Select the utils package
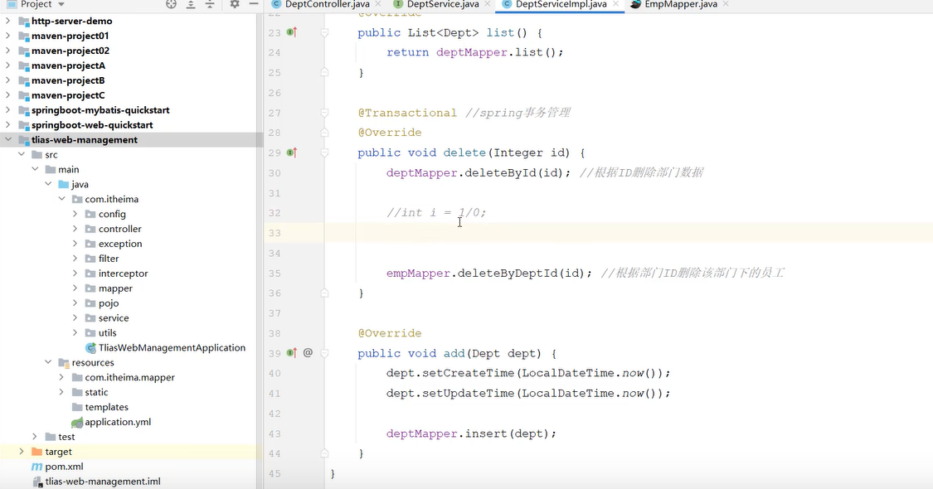Viewport: 933px width, 489px height. pyautogui.click(x=107, y=333)
